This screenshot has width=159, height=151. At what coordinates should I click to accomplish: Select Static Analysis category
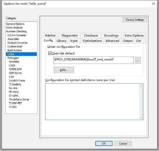coord(14,28)
